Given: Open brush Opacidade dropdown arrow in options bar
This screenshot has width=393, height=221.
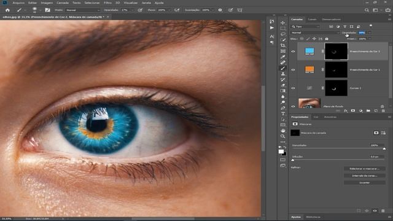Looking at the screenshot, I should click(x=133, y=10).
